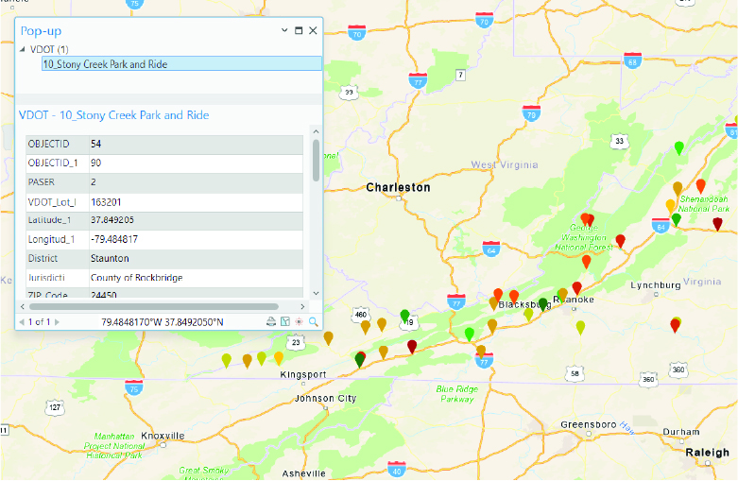Collapse the VDOT (1) tree group
This screenshot has height=481, width=738.
point(24,49)
